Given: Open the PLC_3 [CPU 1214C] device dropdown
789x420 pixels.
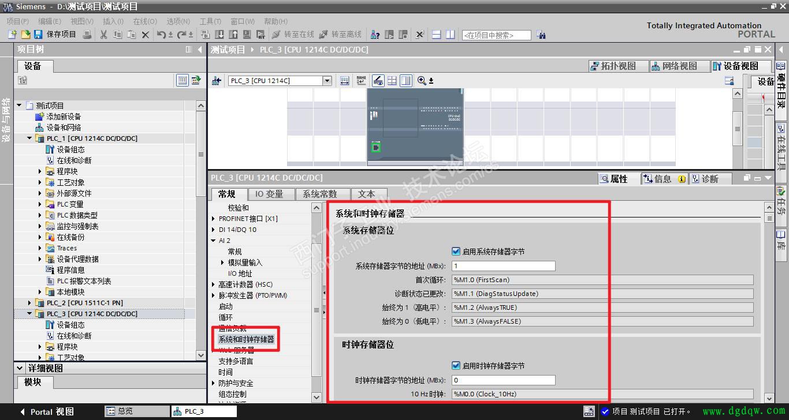Looking at the screenshot, I should tap(327, 80).
